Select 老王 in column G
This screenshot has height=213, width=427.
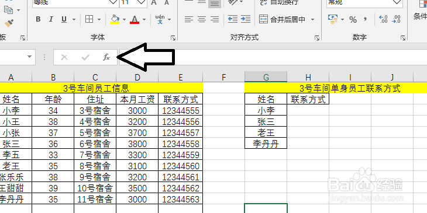266,132
